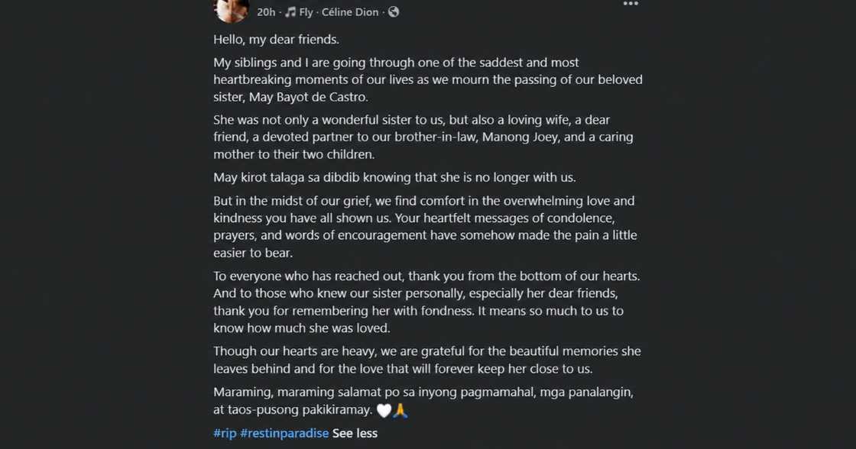Image resolution: width=856 pixels, height=449 pixels.
Task: Collapse the post with See less
Action: pos(355,433)
